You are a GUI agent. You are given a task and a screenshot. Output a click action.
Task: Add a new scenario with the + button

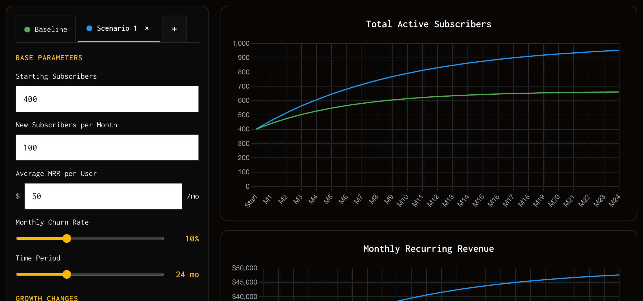coord(174,29)
